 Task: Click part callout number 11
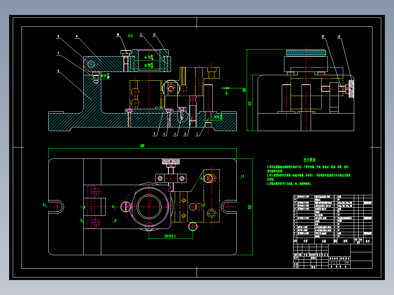click(x=141, y=35)
